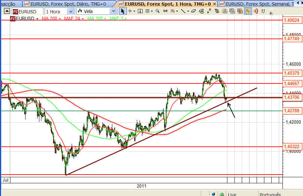Viewport: 303px width, 196px height.
Task: Click the eraser with warning icon
Action: click(x=201, y=11)
